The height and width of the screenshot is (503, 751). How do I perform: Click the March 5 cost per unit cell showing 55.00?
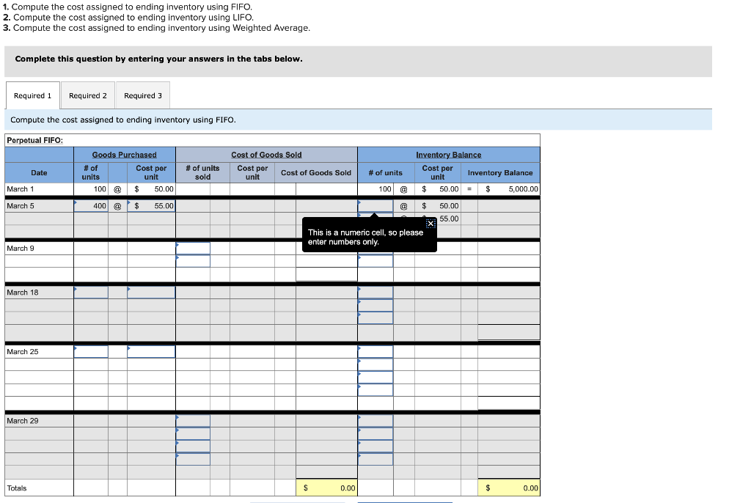[152, 206]
